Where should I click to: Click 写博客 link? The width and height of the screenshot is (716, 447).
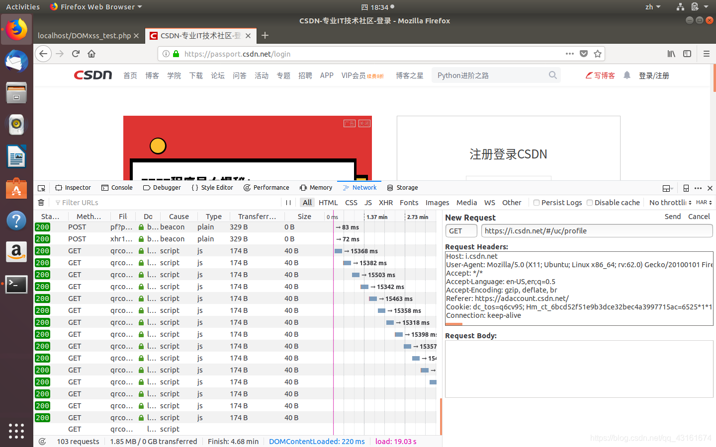(600, 75)
